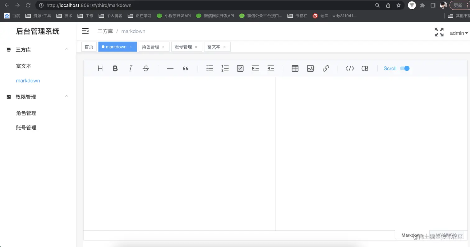Toggle the browser side panel

(x=433, y=5)
